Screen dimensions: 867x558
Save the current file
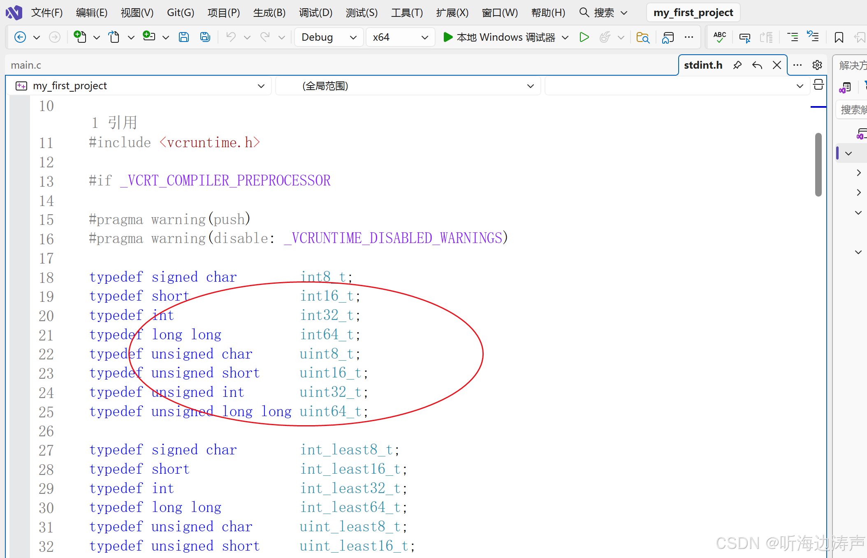(184, 37)
